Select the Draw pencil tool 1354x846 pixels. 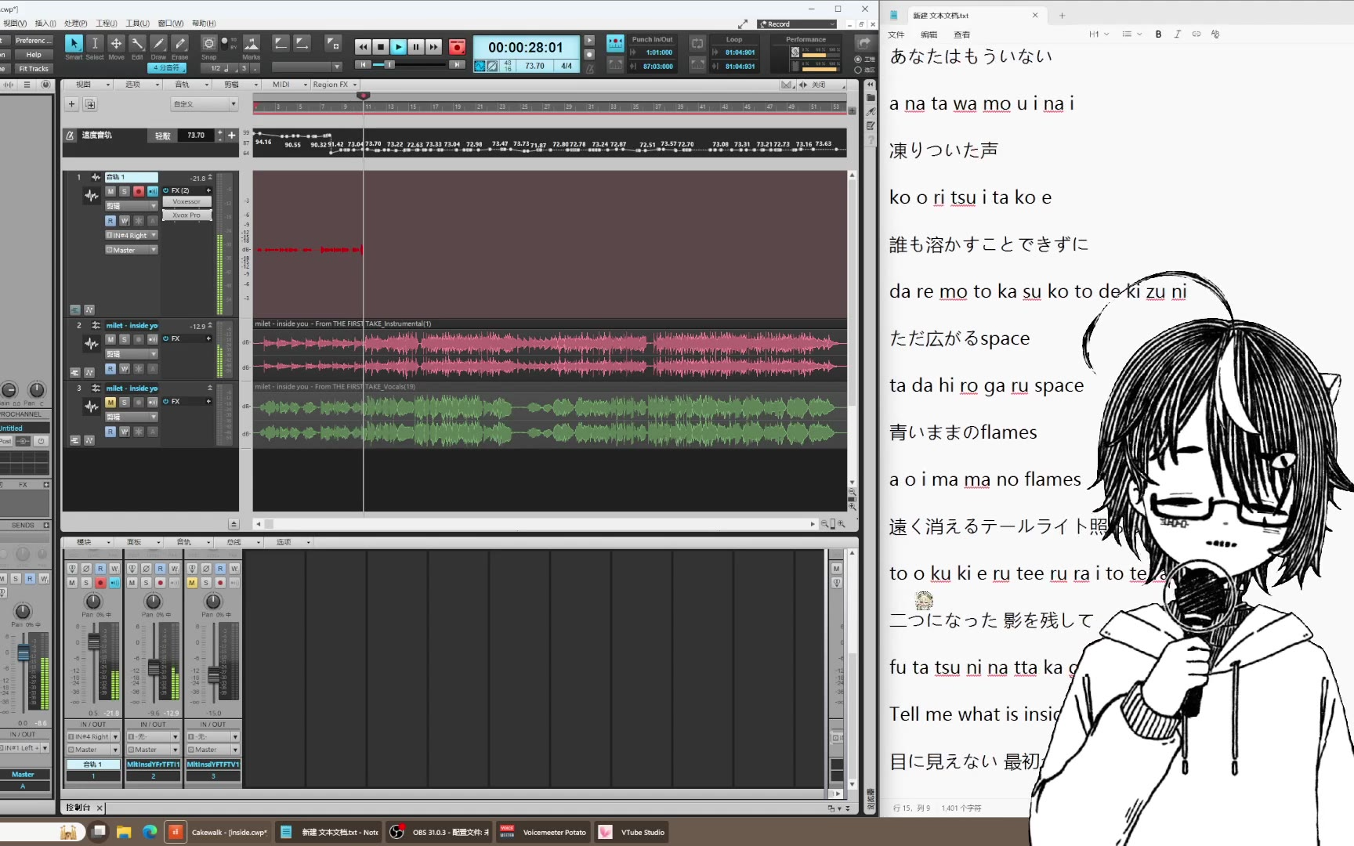158,44
